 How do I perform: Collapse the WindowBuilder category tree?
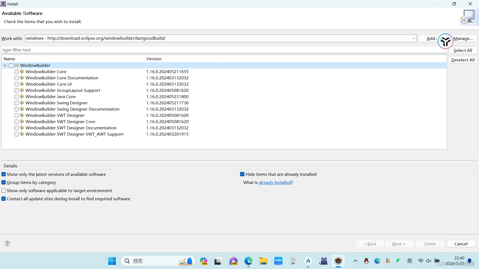click(x=5, y=65)
